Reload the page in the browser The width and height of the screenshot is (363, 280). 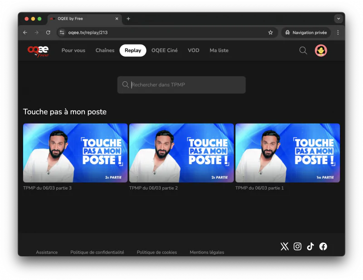point(48,33)
